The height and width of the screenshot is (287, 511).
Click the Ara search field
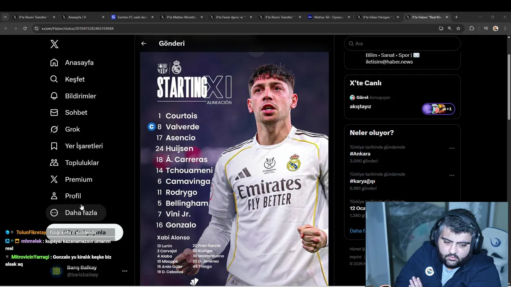pyautogui.click(x=402, y=43)
